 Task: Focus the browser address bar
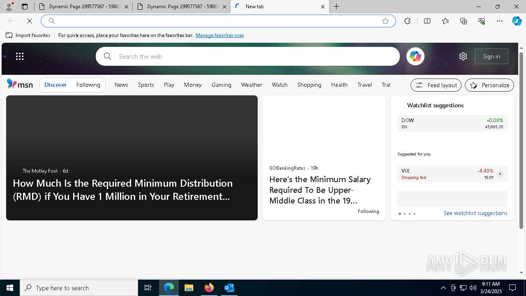coord(218,21)
